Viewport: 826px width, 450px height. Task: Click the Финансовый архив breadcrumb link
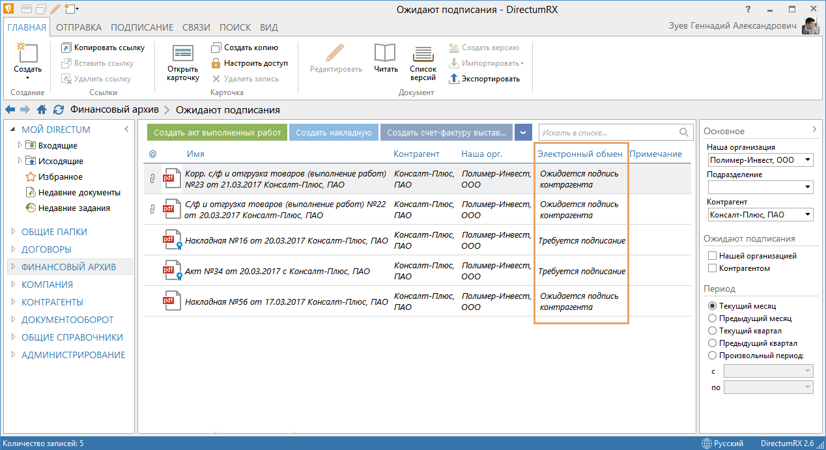click(115, 110)
